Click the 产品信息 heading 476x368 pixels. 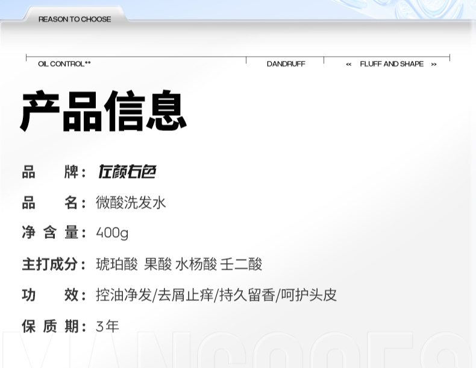coord(103,111)
